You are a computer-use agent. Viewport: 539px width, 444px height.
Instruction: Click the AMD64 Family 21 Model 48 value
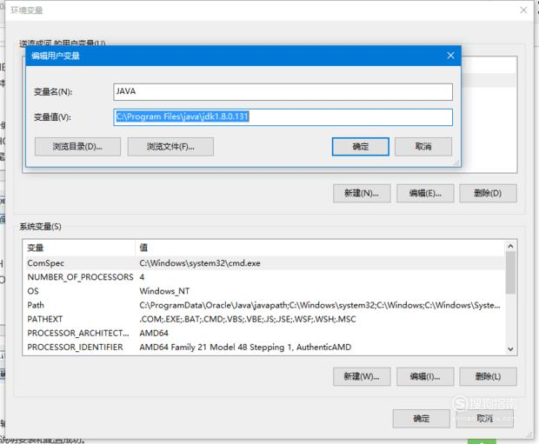pyautogui.click(x=245, y=347)
